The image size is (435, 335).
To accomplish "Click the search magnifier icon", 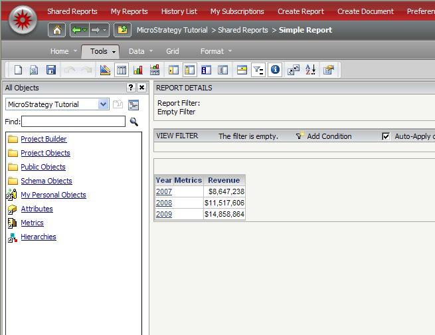I will click(134, 122).
